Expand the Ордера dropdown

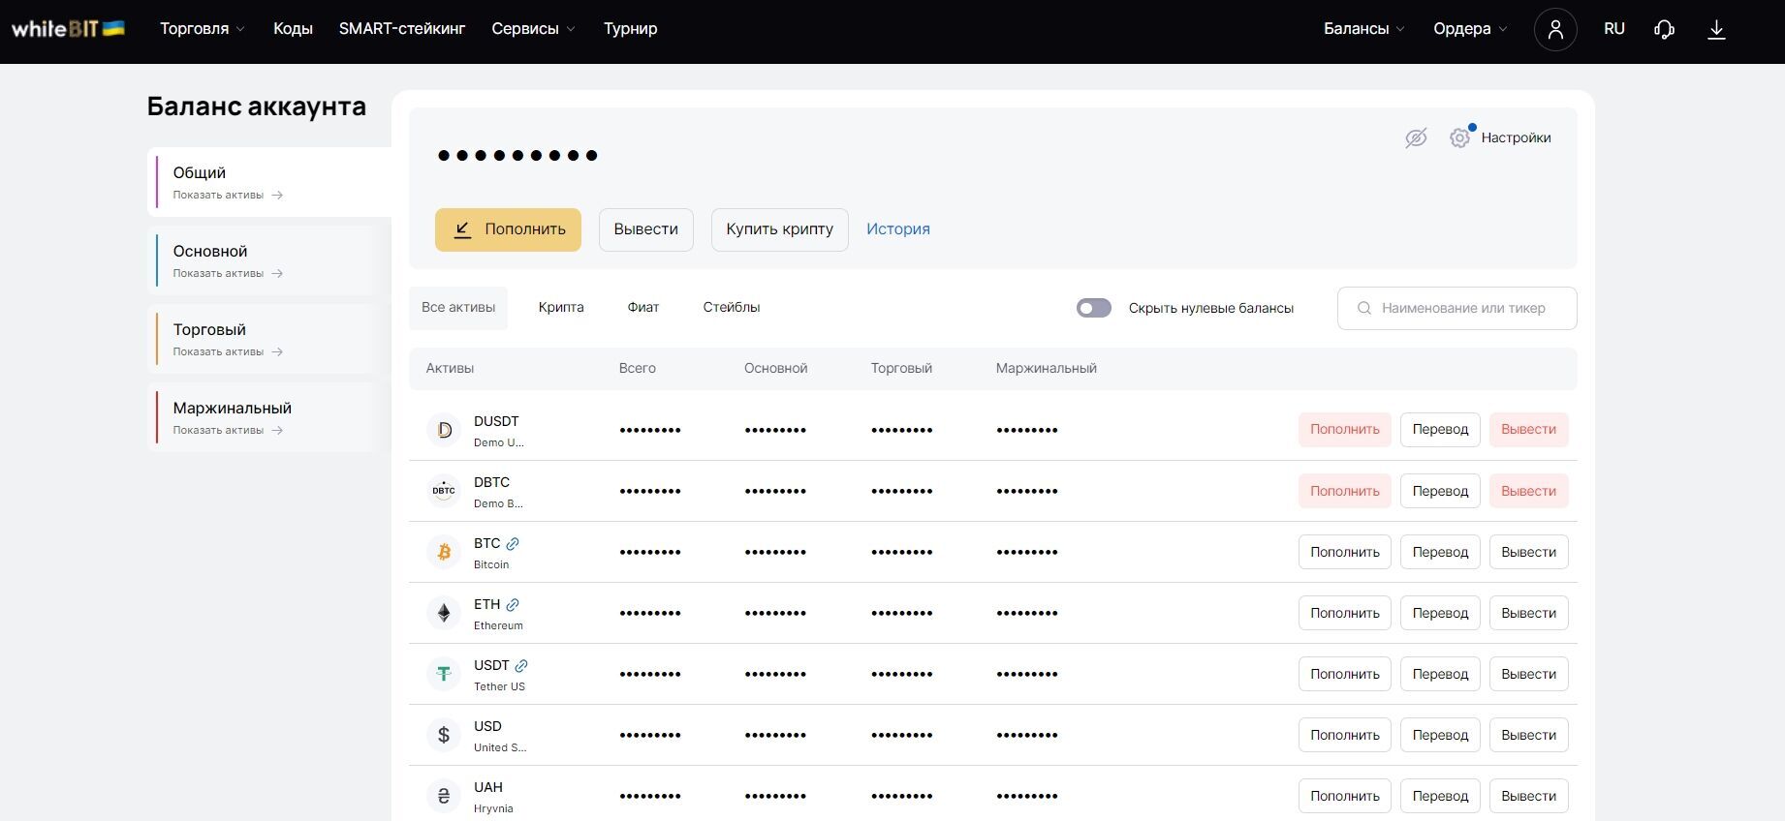(1470, 29)
